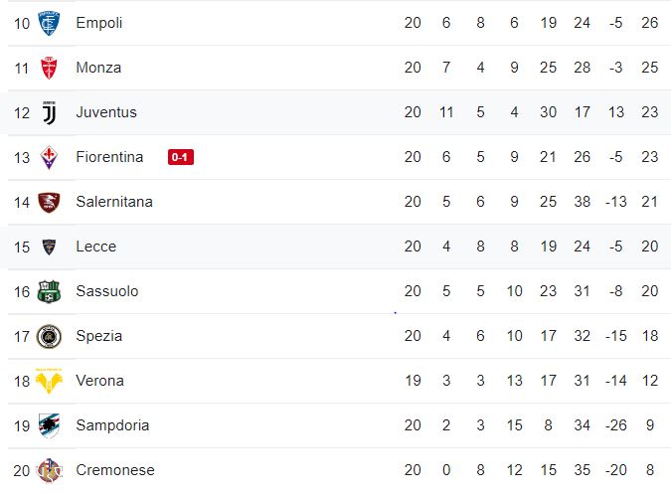The width and height of the screenshot is (671, 497).
Task: Click the Salernitana club crest icon
Action: coord(49,202)
